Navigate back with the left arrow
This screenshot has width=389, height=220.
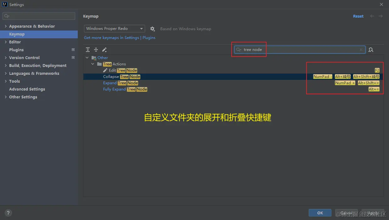click(372, 16)
